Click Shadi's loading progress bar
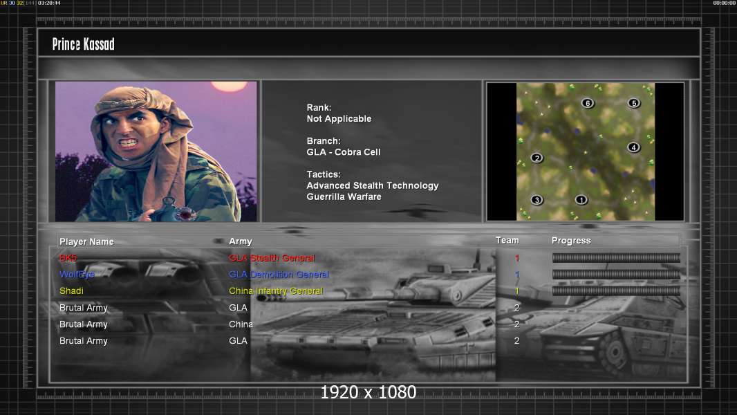This screenshot has height=415, width=737. pos(616,291)
